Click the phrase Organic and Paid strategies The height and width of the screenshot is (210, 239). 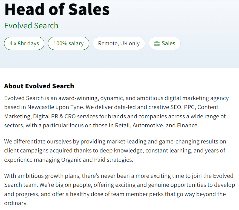[97, 160]
